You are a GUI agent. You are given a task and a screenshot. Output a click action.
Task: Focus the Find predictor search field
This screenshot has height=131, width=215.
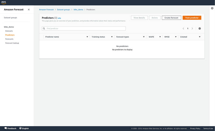[84, 29]
